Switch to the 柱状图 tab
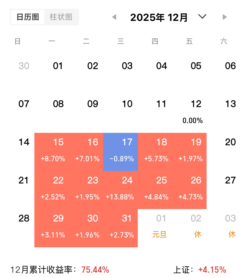The height and width of the screenshot is (278, 241). pyautogui.click(x=61, y=17)
